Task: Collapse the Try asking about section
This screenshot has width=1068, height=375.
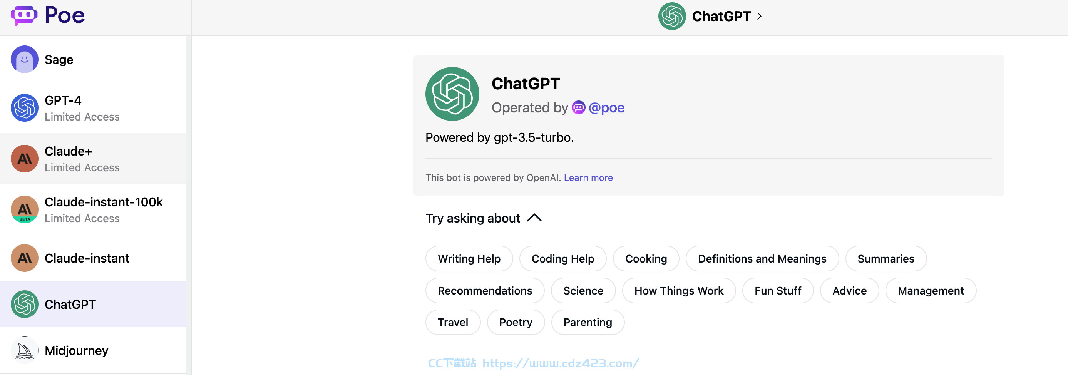Action: [534, 218]
